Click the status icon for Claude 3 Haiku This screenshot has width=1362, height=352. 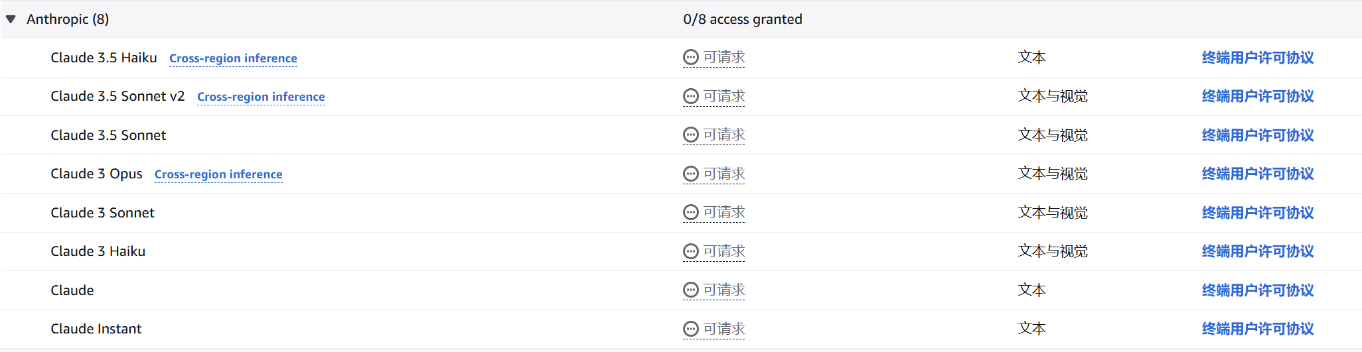(x=691, y=251)
